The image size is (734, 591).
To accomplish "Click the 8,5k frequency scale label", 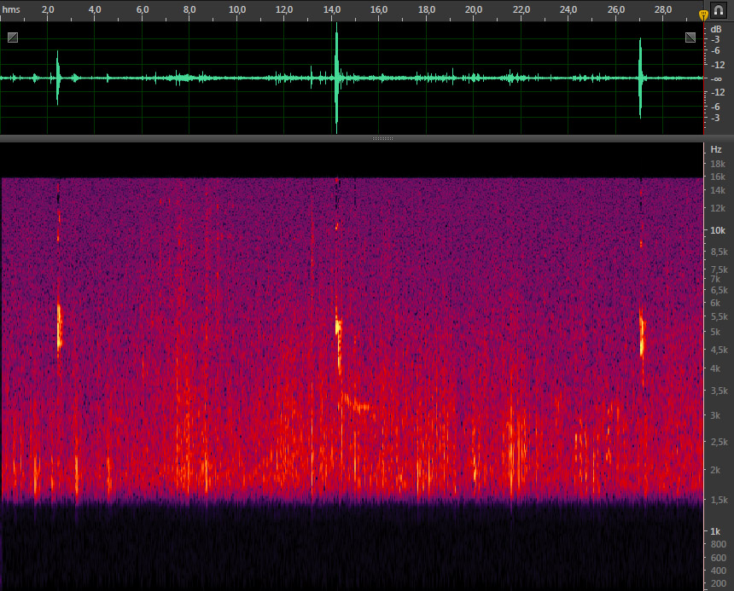I will 719,252.
